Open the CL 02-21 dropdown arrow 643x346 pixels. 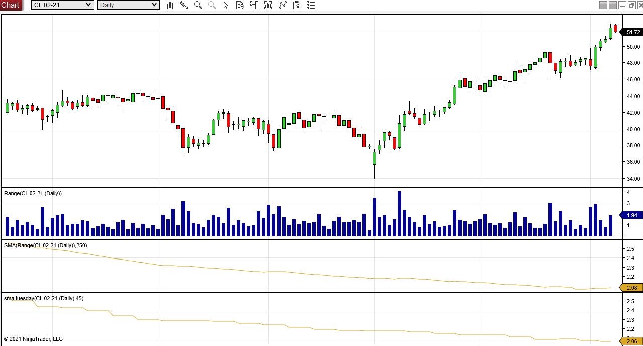coord(88,5)
